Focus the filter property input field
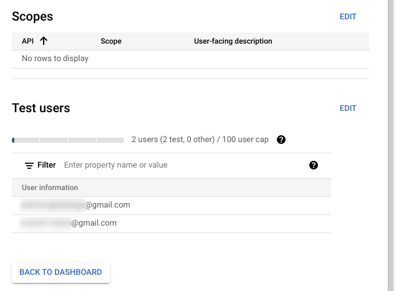The height and width of the screenshot is (291, 419). (181, 165)
